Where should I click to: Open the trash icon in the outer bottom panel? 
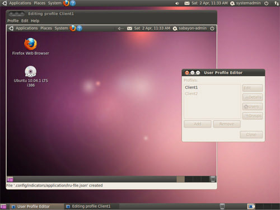[x=222, y=206]
